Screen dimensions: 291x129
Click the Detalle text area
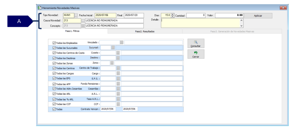click(202, 23)
